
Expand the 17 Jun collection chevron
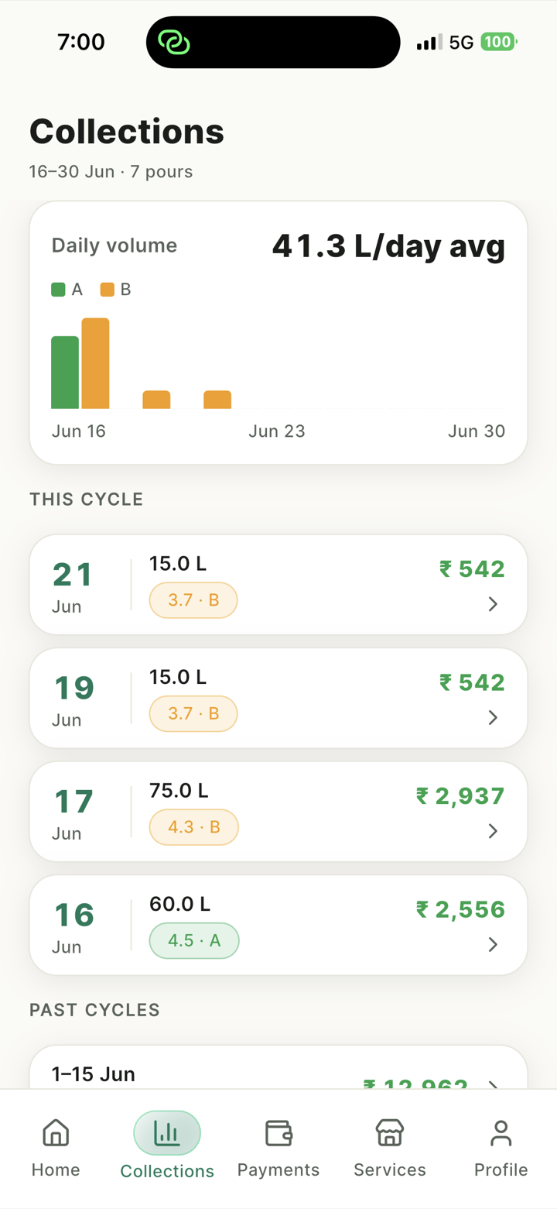pos(493,831)
